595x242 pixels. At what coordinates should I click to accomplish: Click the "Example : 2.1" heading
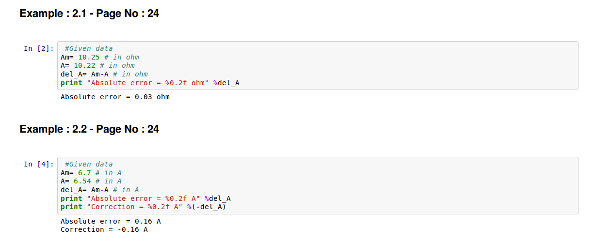[x=89, y=14]
